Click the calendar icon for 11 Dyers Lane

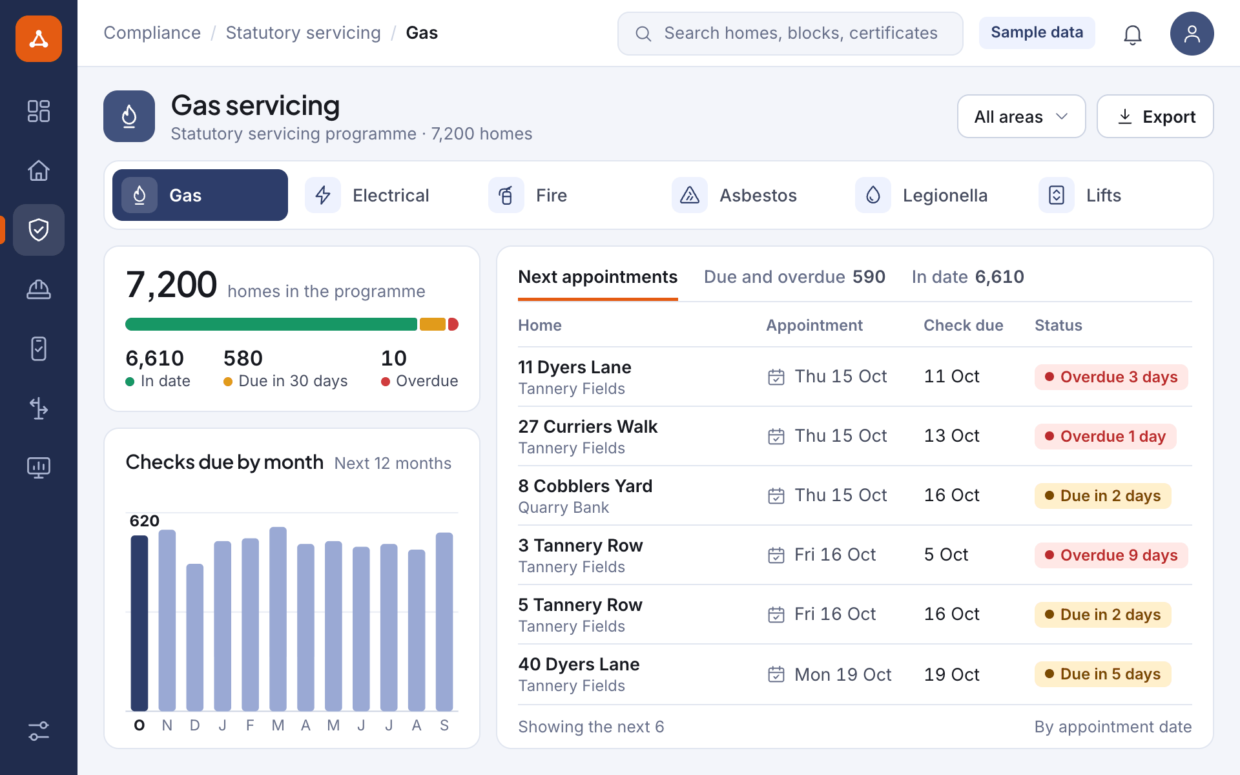click(776, 377)
